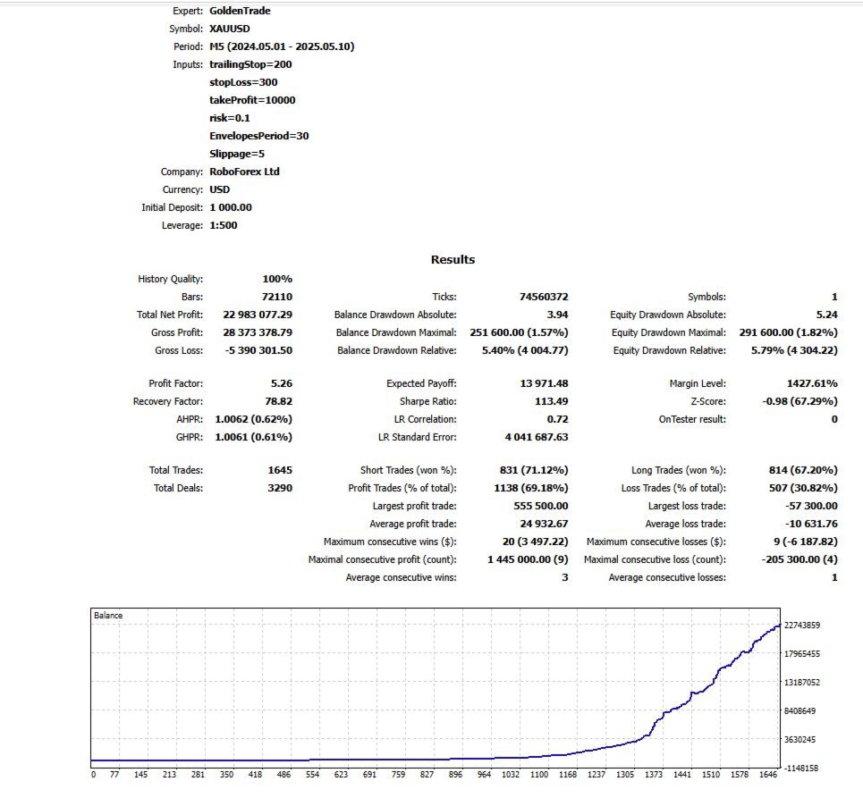
Task: Select Balance Drawdown Relative 5.40% (4 004.77)
Action: [525, 350]
